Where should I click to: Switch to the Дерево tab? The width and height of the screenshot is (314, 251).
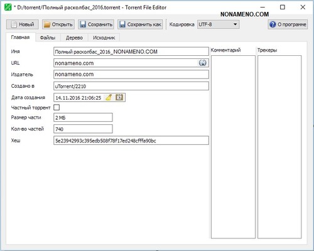click(x=74, y=38)
